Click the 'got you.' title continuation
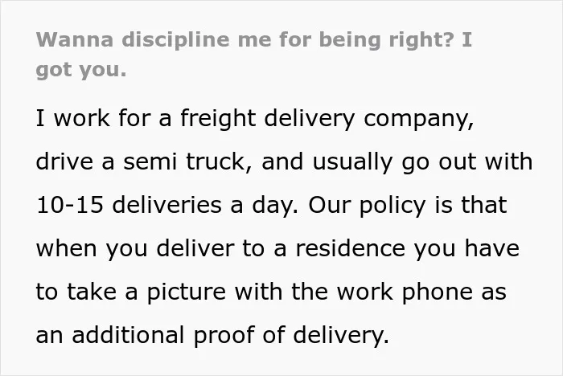Viewport: 563px width, 376px height. click(x=81, y=70)
